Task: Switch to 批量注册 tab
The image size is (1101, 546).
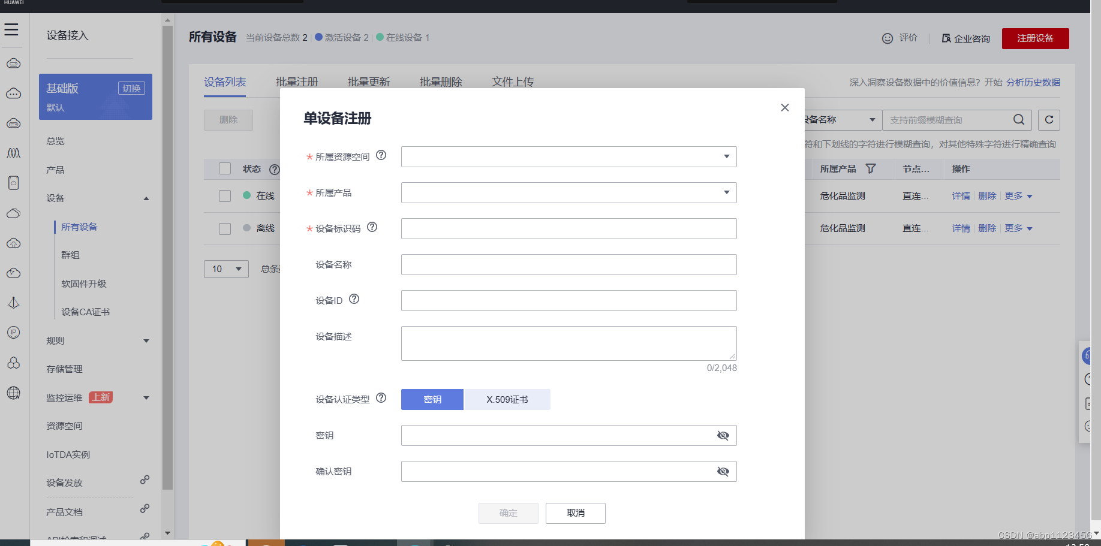Action: pyautogui.click(x=297, y=82)
